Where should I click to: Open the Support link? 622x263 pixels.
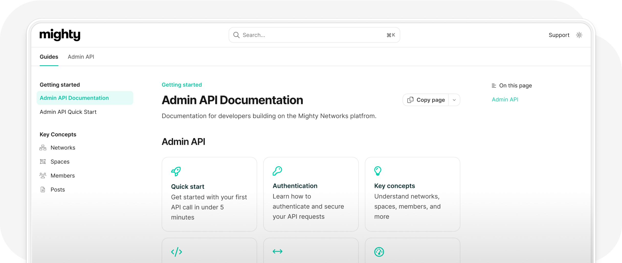[559, 35]
